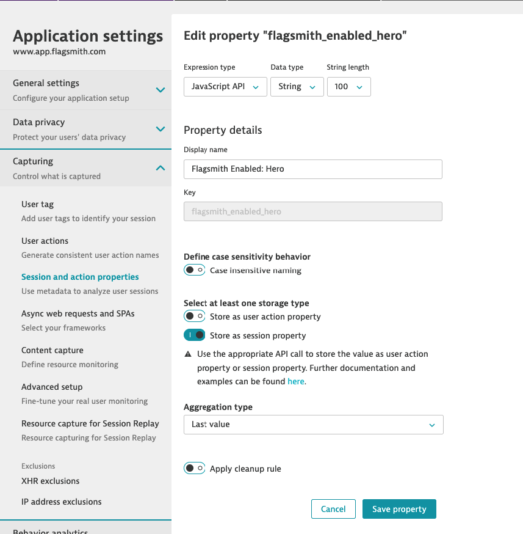
Task: Go to User actions settings
Action: 45,241
